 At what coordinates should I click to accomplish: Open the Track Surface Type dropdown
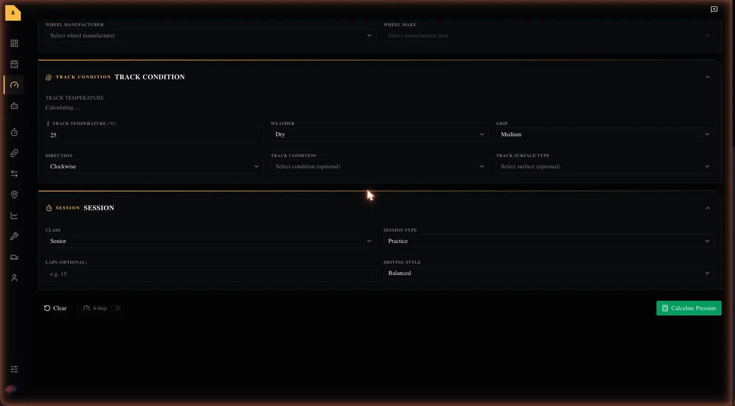605,166
